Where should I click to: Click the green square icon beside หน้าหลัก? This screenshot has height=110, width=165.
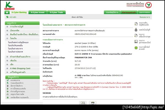(x=7, y=17)
